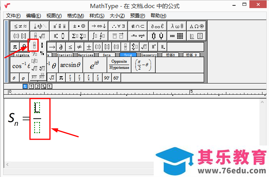Image resolution: width=269 pixels, height=177 pixels.
Task: Open the underbar and overbar templates palette
Action: pyautogui.click(x=118, y=36)
